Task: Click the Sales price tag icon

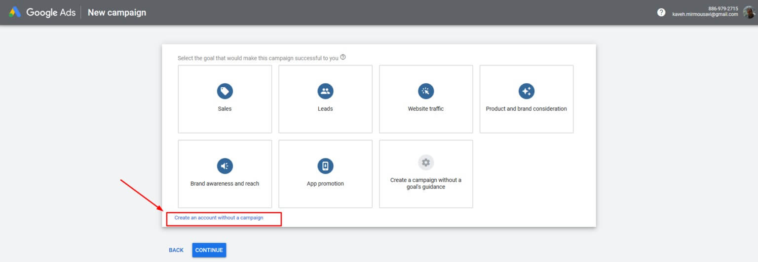Action: [225, 91]
